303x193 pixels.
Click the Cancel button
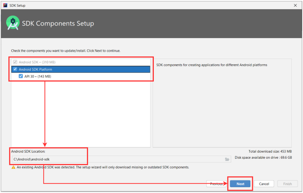264,184
